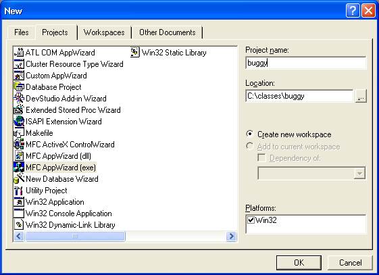Screen dimensions: 379x275
Task: Uncheck the Win32 platform checkbox
Action: tap(251, 220)
